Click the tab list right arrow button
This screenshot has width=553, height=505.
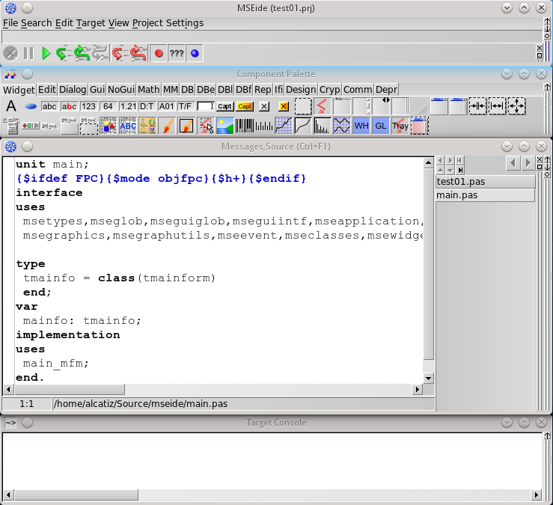click(528, 162)
